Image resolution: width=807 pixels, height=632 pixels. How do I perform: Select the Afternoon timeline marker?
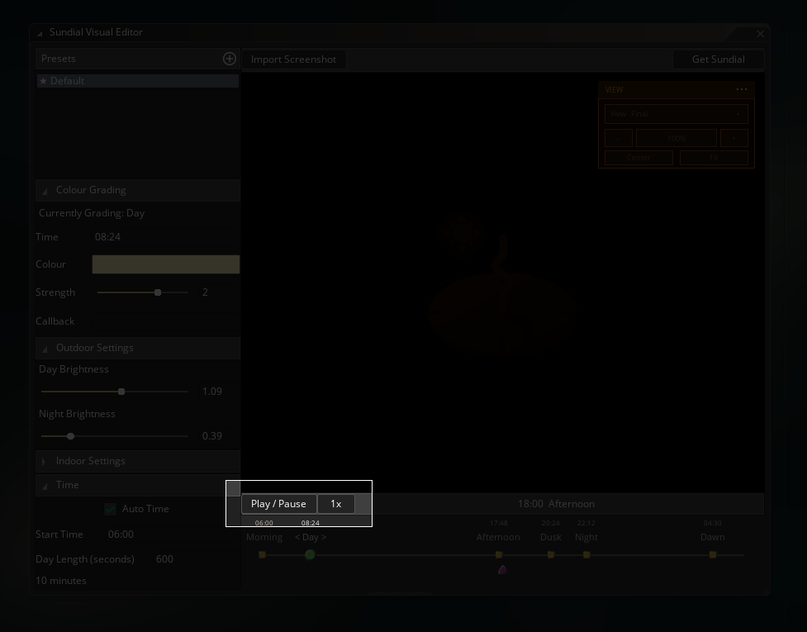(499, 555)
